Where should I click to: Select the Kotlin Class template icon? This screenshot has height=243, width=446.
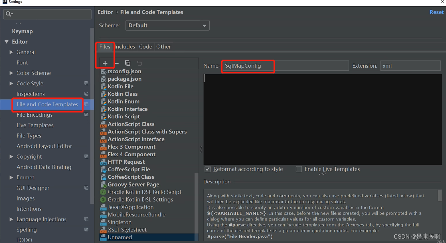tap(103, 94)
